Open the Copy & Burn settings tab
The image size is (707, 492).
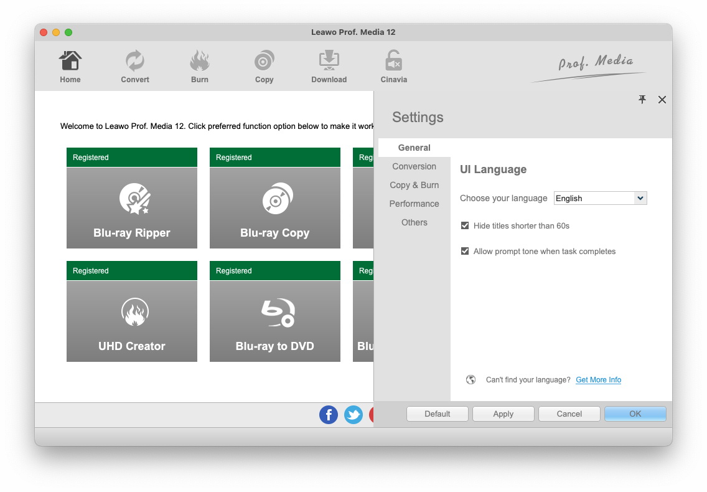tap(414, 185)
